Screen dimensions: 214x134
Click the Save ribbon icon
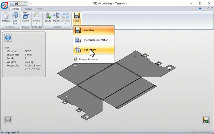77,16
